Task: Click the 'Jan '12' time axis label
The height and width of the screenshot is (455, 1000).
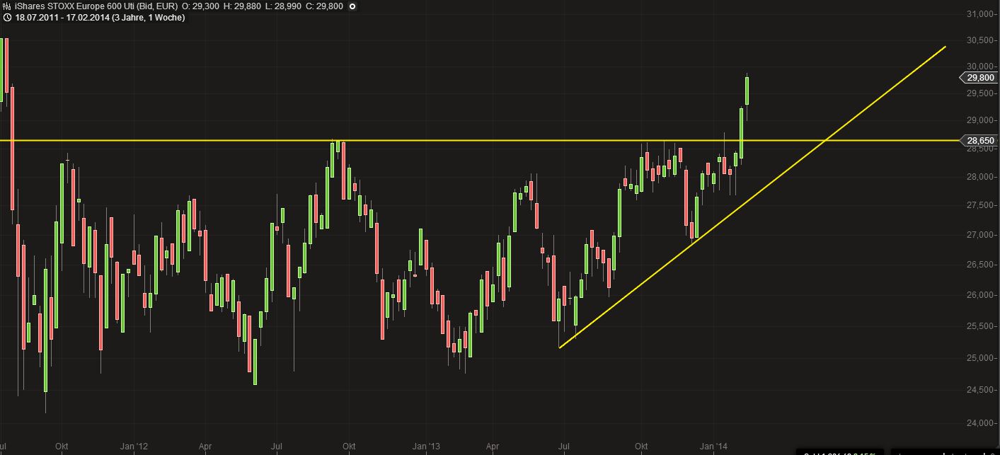Action: point(134,447)
